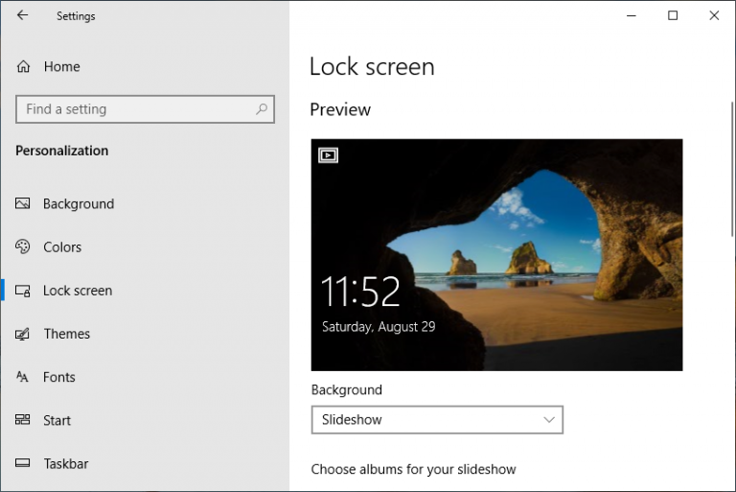Click the Lock screen monitor icon

click(23, 291)
